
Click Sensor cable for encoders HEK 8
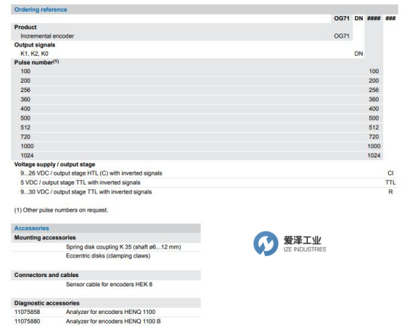(109, 284)
